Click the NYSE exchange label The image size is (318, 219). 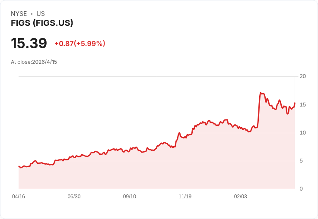[x=19, y=14]
